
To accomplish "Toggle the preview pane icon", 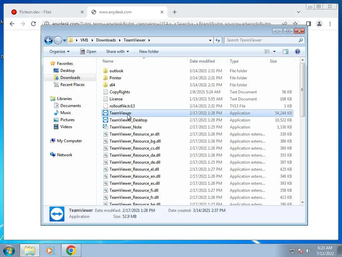I will click(x=286, y=52).
